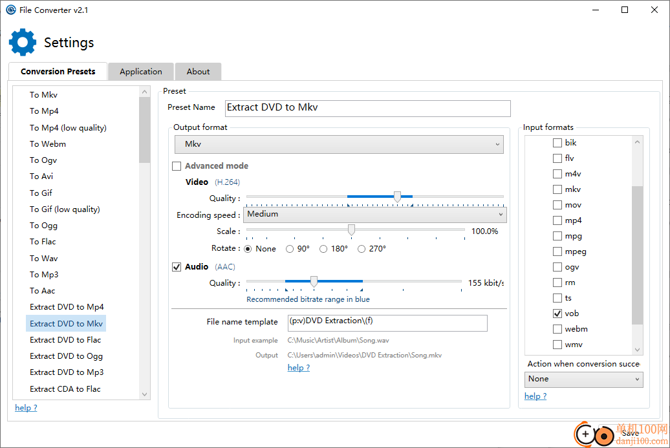
Task: Pick the Extract CDA to Flac preset
Action: (65, 389)
